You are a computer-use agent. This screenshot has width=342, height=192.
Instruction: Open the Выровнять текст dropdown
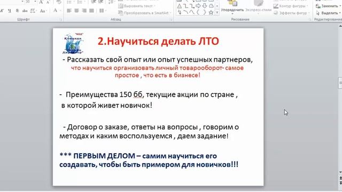click(x=137, y=6)
